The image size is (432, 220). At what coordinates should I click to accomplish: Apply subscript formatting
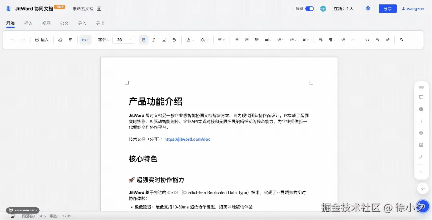click(378, 40)
